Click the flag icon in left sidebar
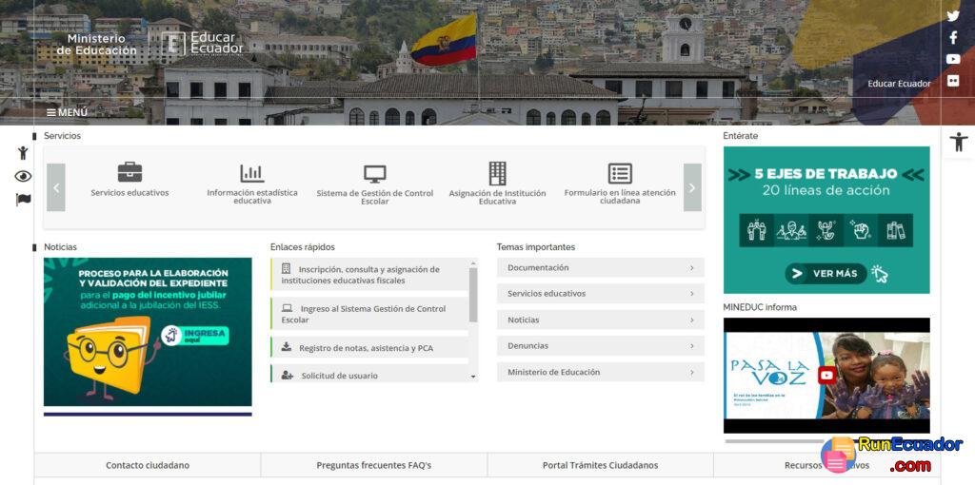This screenshot has height=485, width=975. (23, 200)
